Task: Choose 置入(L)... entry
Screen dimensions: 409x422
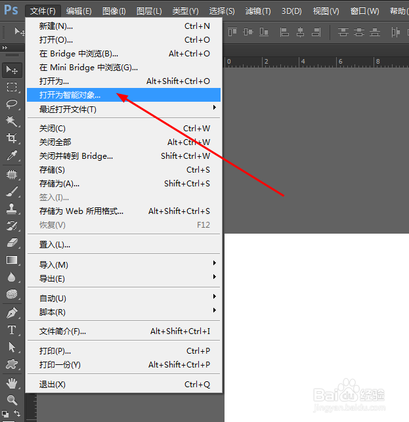Action: [124, 245]
